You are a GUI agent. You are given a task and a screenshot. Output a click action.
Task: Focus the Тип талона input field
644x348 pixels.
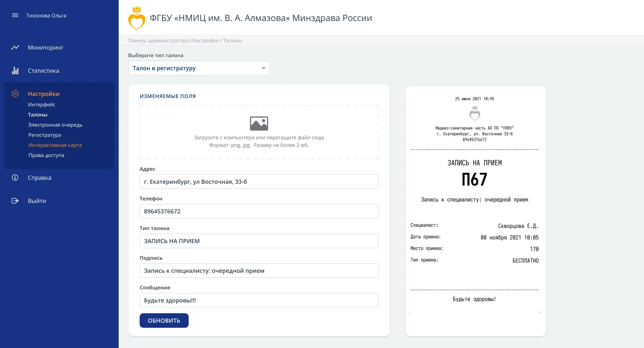click(259, 241)
